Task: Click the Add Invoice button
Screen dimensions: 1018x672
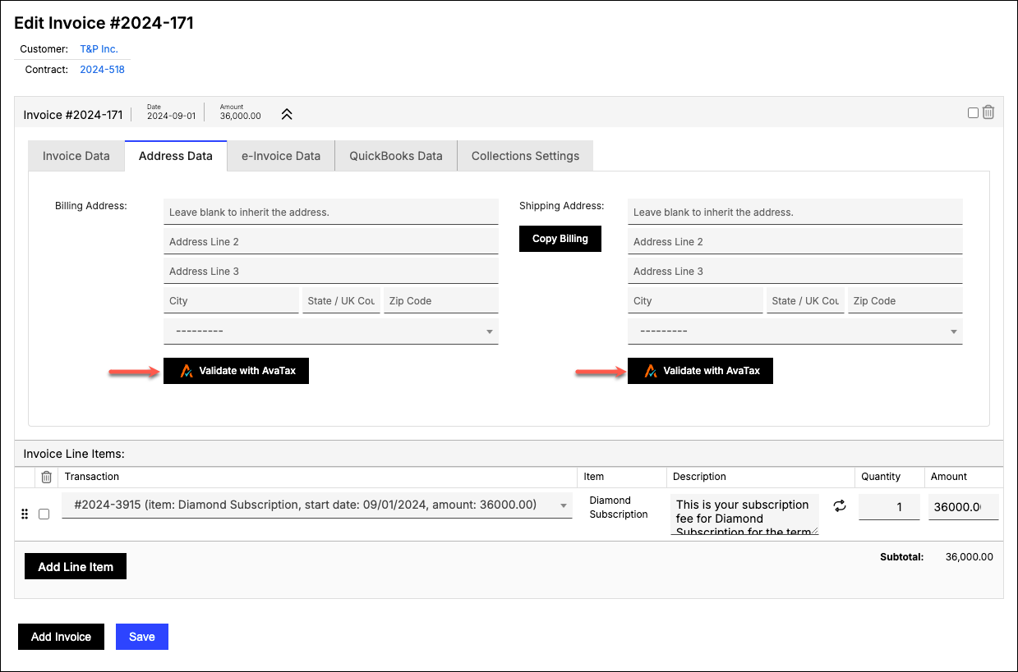Action: (61, 637)
